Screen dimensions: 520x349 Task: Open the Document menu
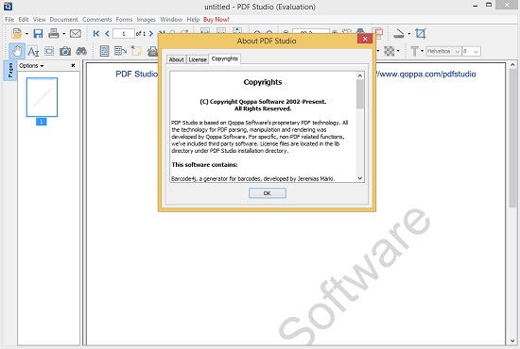pyautogui.click(x=63, y=20)
